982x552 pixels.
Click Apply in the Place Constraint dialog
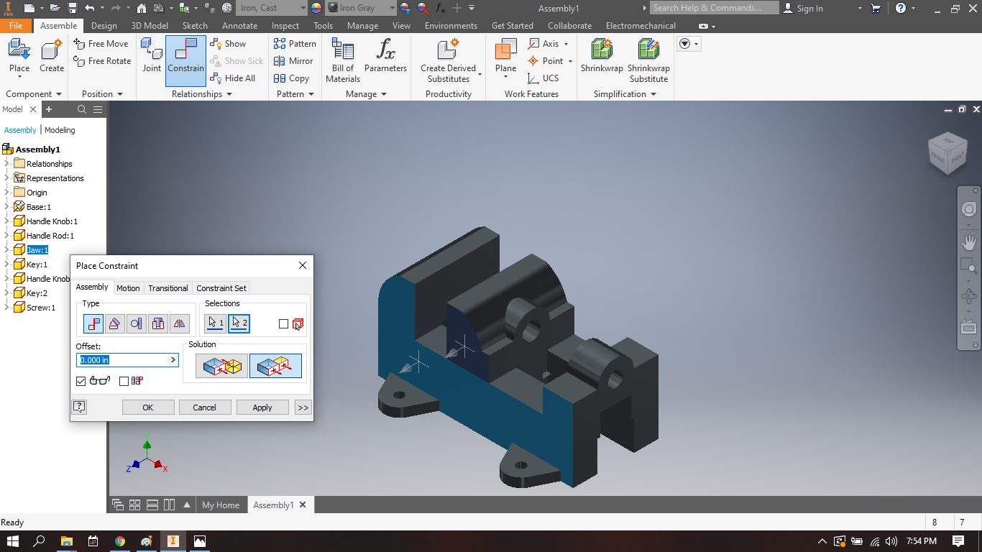(262, 407)
